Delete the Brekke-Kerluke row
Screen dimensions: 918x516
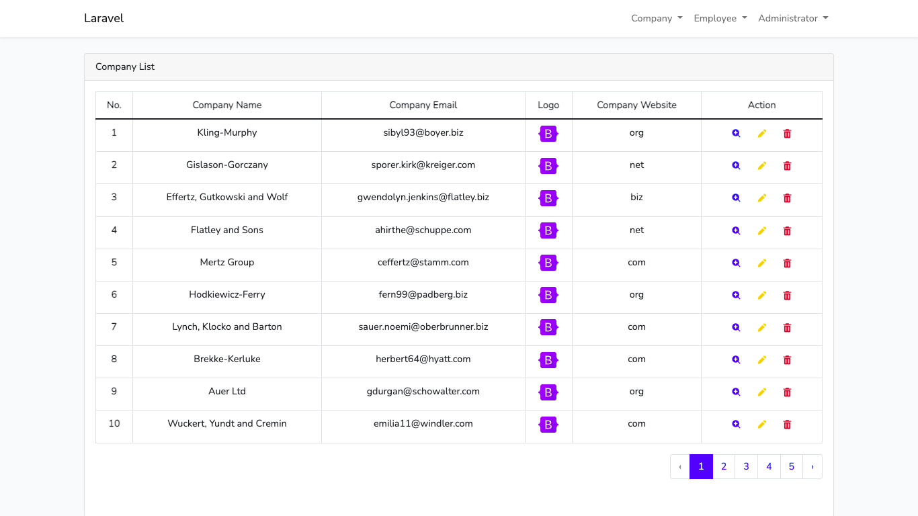point(787,360)
